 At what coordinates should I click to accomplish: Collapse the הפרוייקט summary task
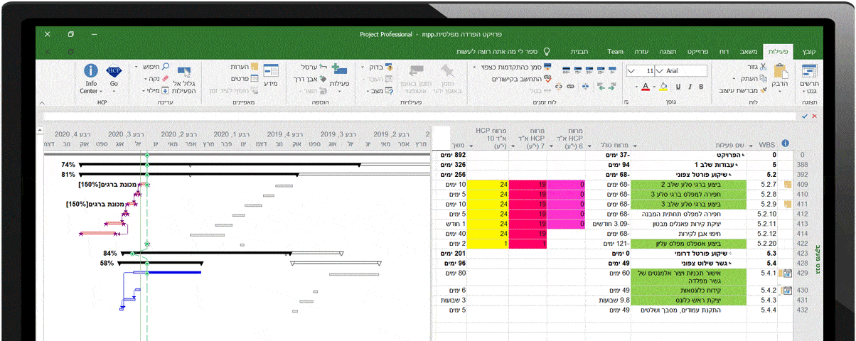tap(742, 155)
